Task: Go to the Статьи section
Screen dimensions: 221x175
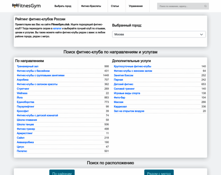Action: pyautogui.click(x=115, y=6)
